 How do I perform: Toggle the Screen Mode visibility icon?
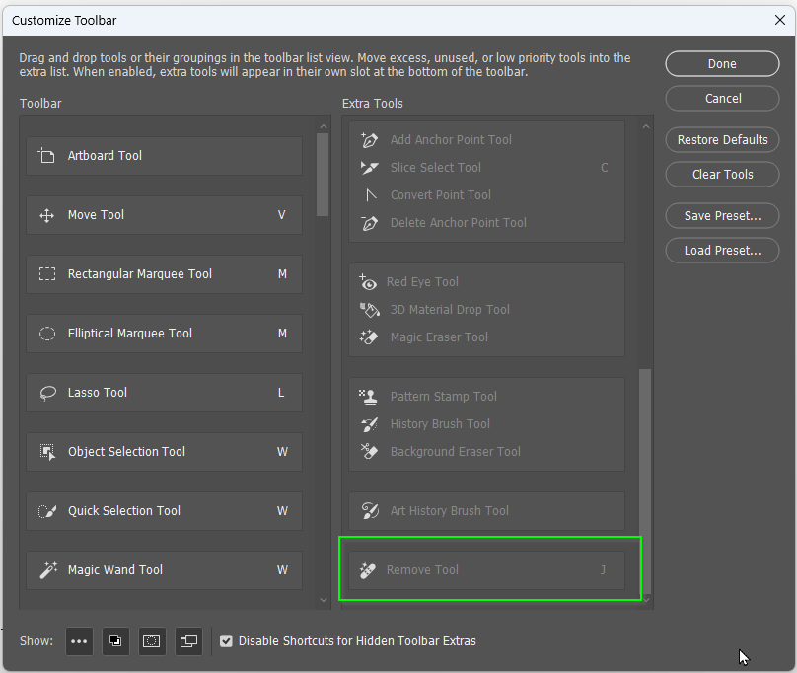coord(187,641)
